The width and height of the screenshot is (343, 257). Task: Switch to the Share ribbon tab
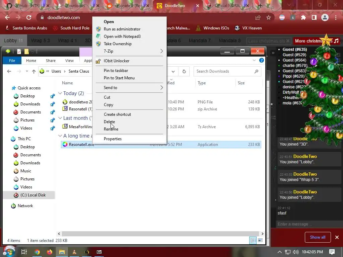point(51,61)
